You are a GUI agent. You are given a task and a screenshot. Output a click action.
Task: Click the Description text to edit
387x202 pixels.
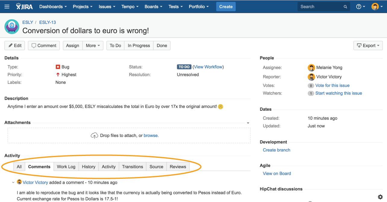[115, 107]
